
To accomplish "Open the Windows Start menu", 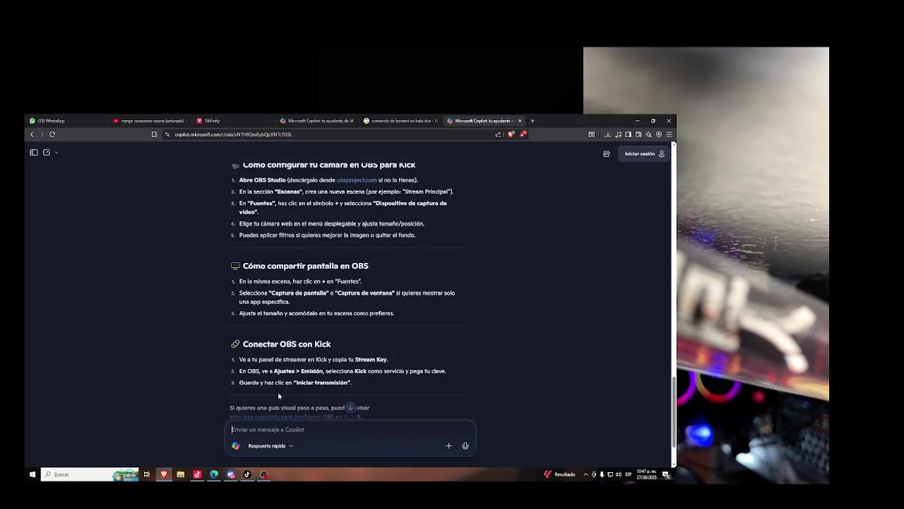I will click(32, 474).
